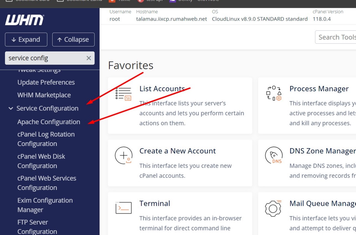The width and height of the screenshot is (356, 235).
Task: Collapse the Service Configuration section chevron
Action: point(11,108)
